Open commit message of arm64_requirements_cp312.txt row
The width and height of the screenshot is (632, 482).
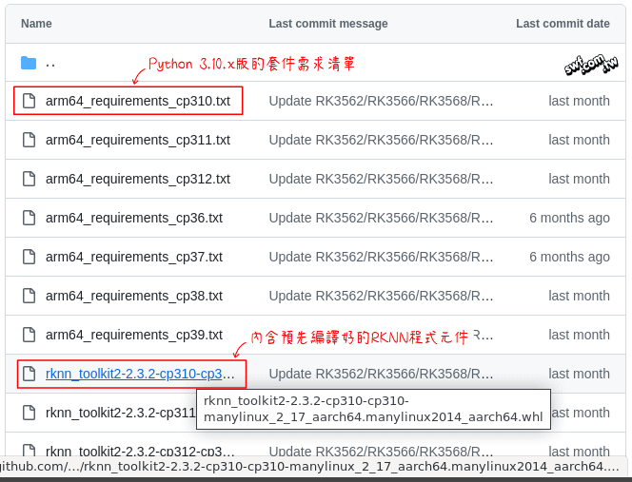[381, 179]
